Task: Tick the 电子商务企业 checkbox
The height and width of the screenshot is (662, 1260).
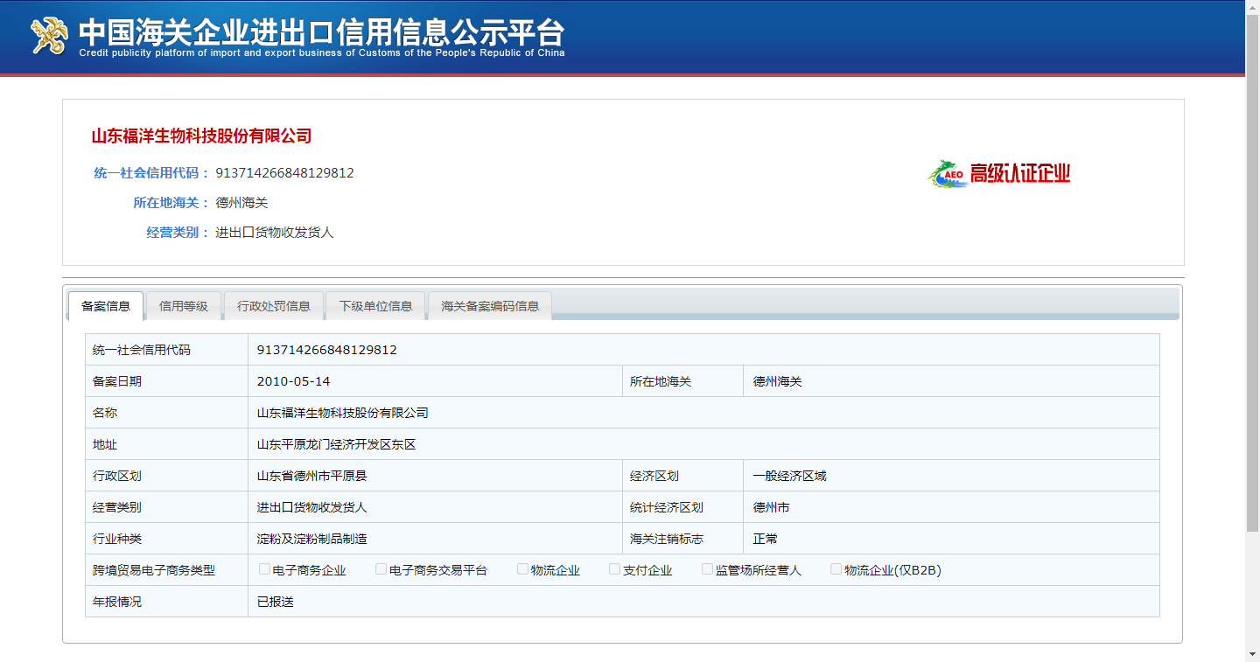Action: pyautogui.click(x=264, y=569)
